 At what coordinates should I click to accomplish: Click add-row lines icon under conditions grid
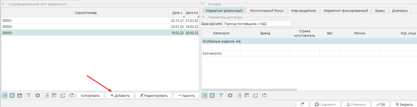click(x=247, y=95)
